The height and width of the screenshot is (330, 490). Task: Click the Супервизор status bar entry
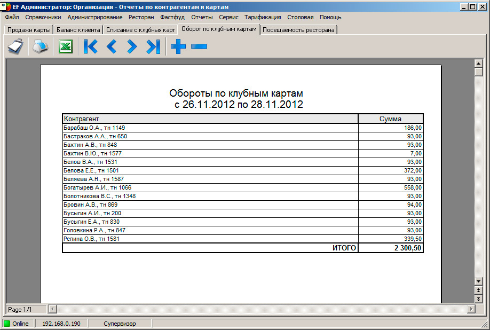[x=120, y=324]
